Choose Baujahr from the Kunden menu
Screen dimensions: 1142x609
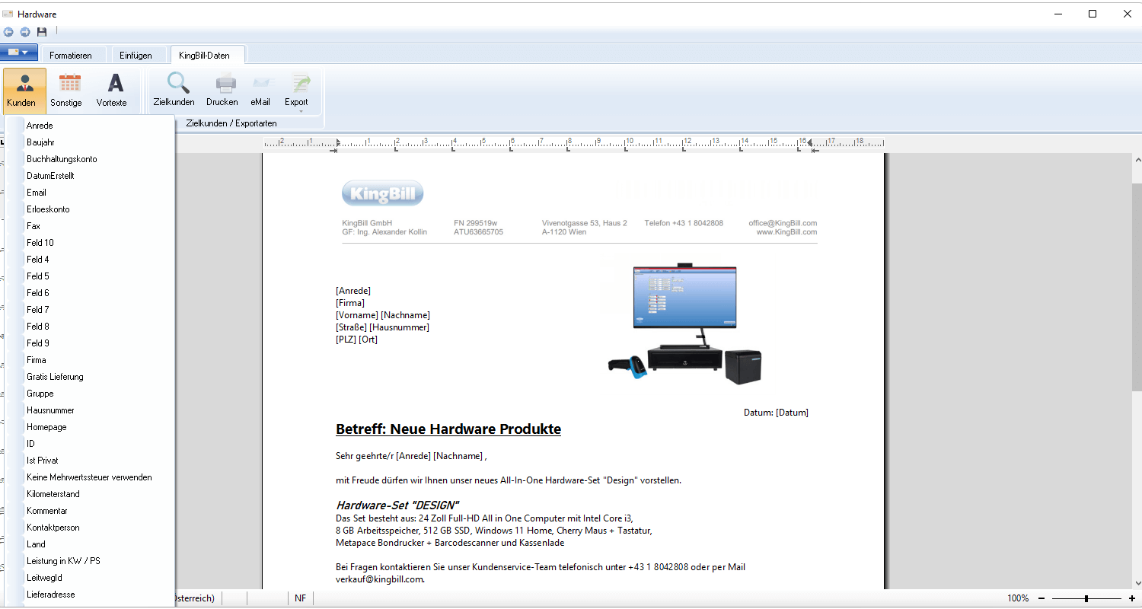coord(90,142)
